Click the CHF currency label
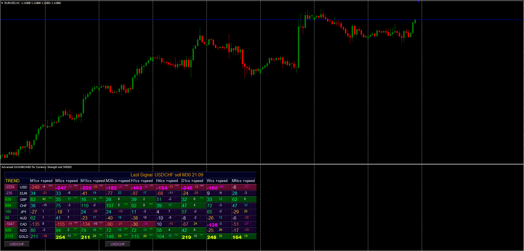 [24, 206]
